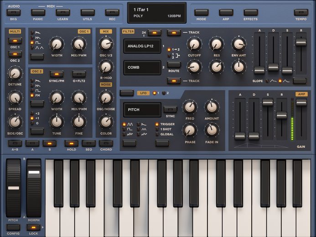Click the REC button
The width and height of the screenshot is (316, 237).
(x=112, y=12)
